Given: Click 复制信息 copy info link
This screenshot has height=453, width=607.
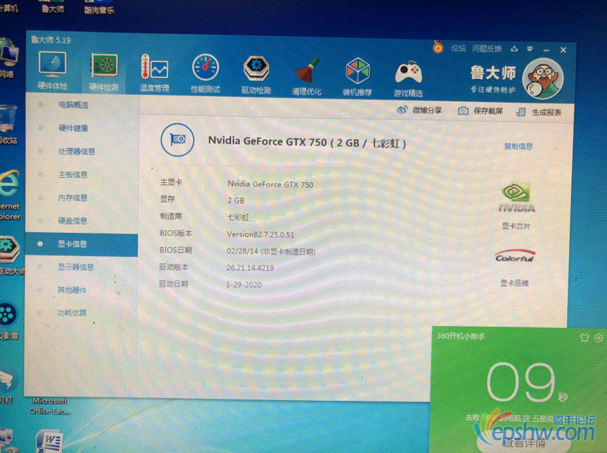Looking at the screenshot, I should [519, 146].
